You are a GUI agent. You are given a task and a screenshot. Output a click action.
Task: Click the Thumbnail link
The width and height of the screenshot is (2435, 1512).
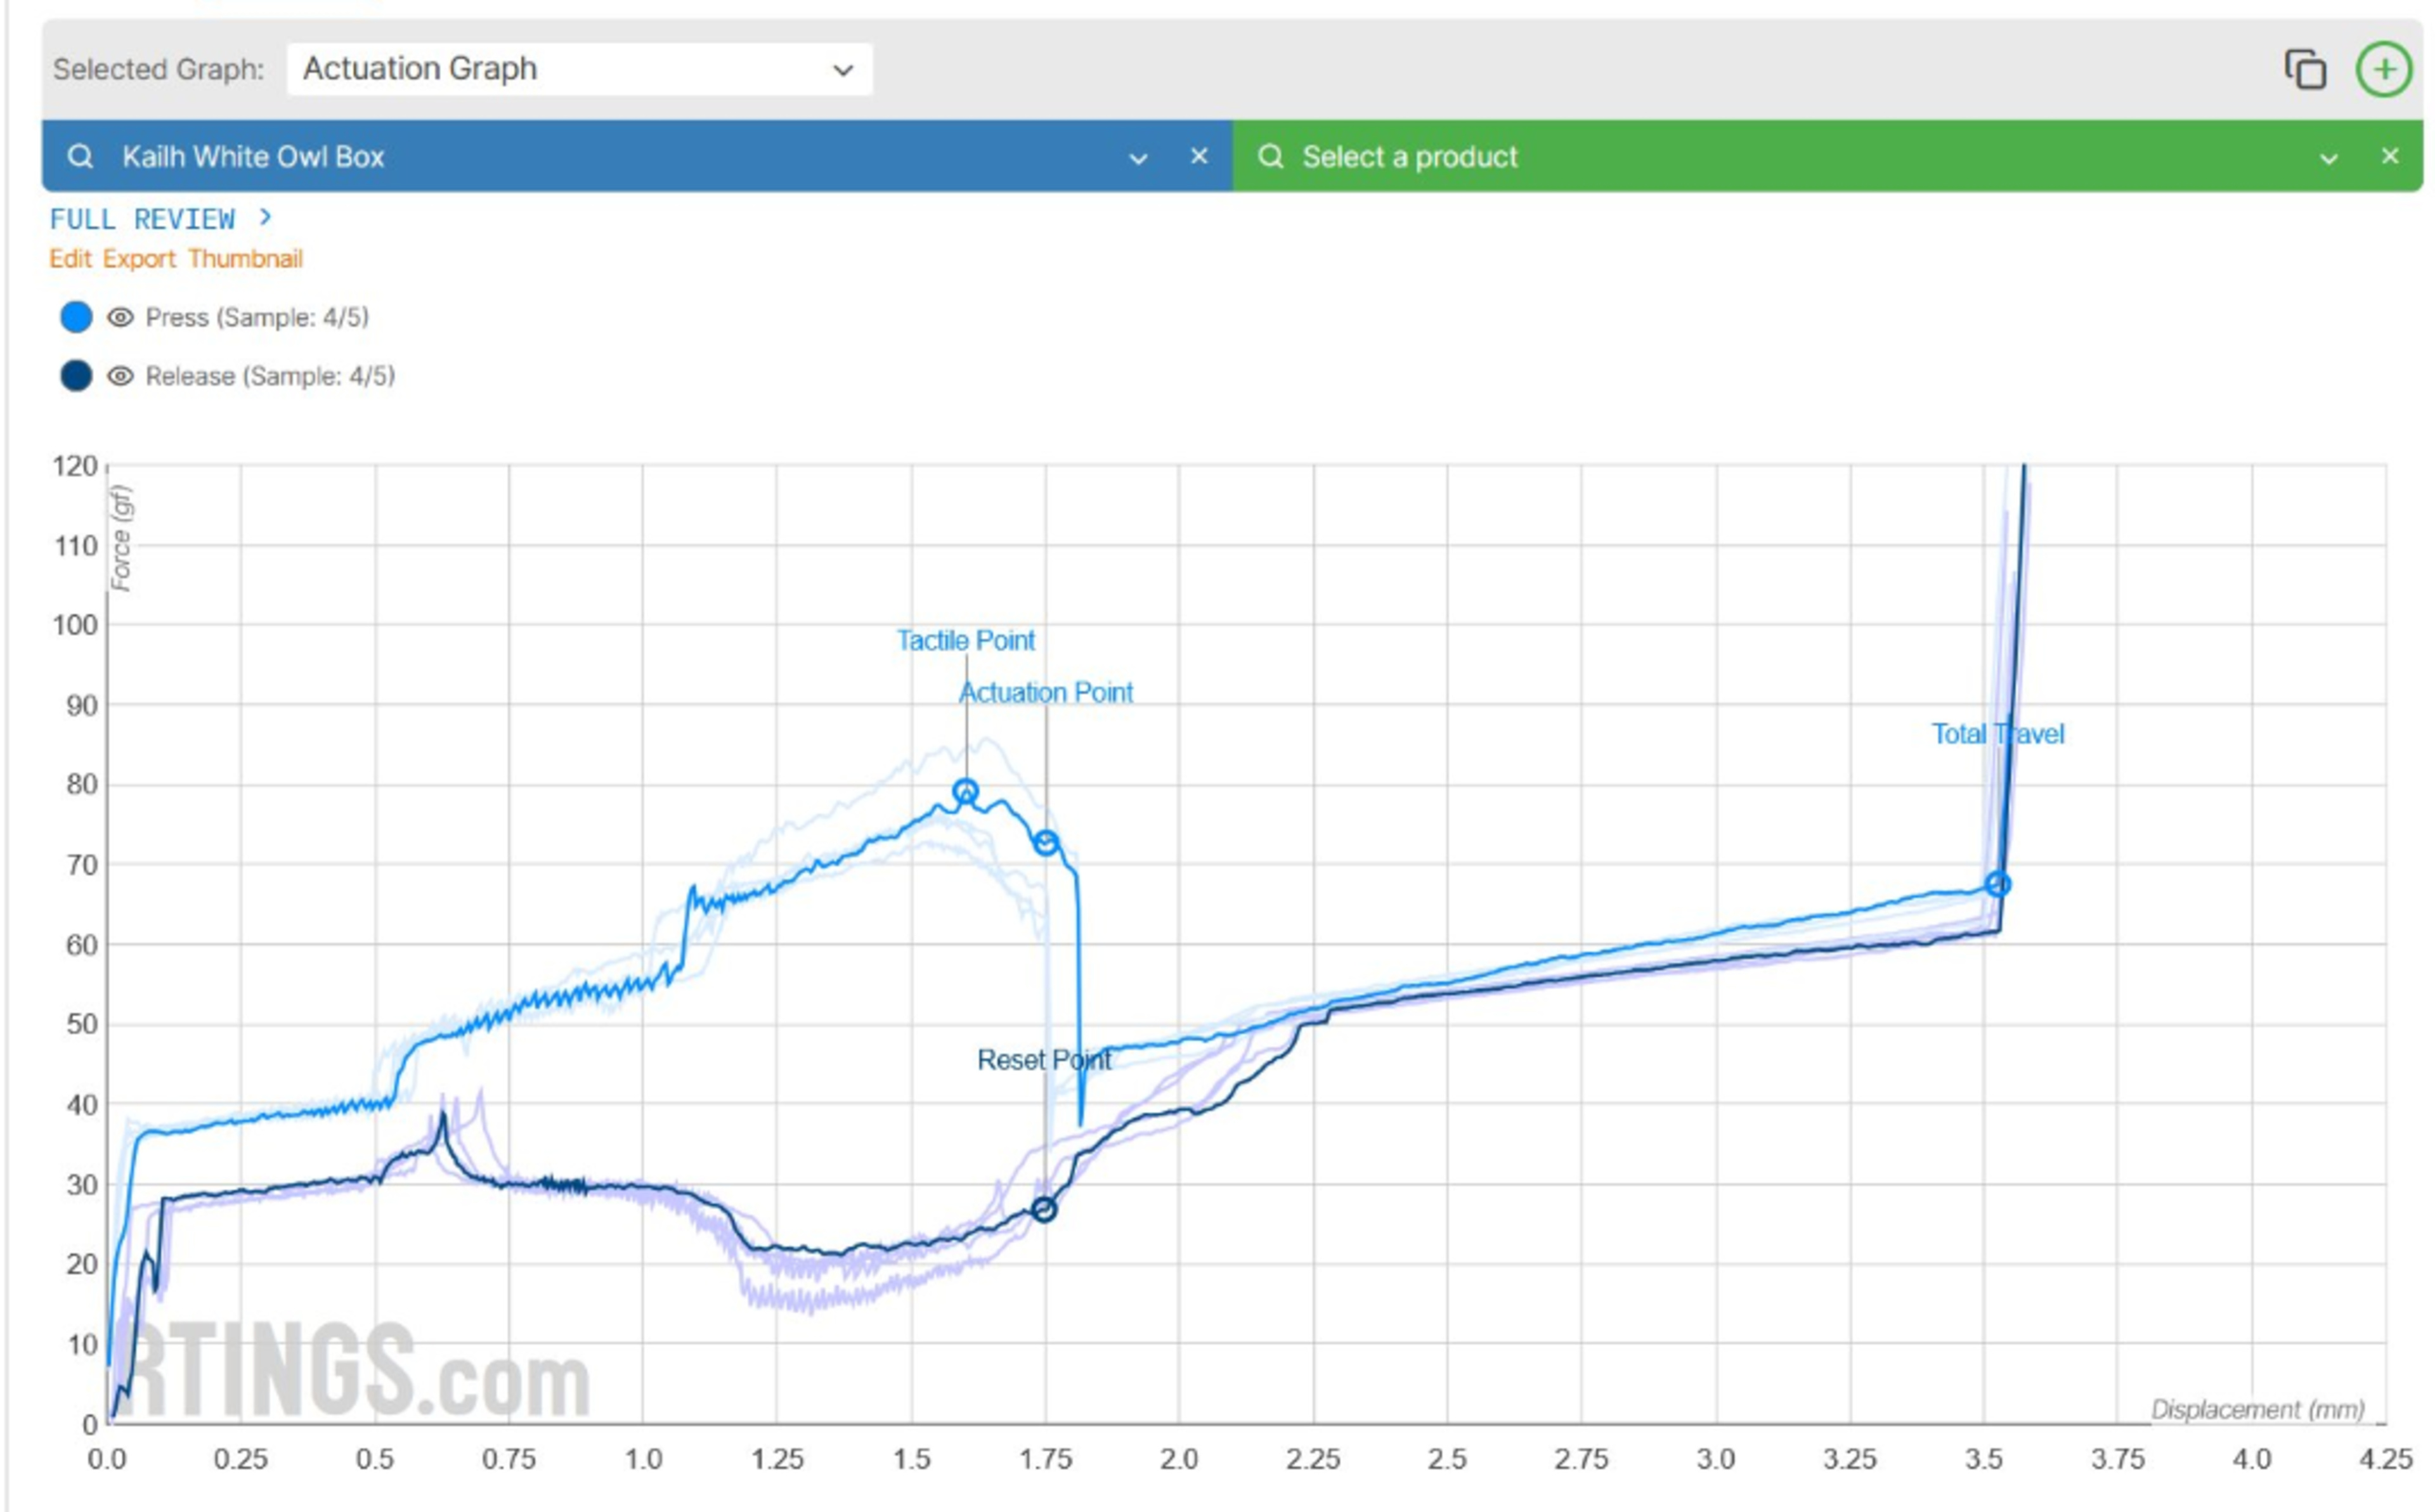point(245,259)
